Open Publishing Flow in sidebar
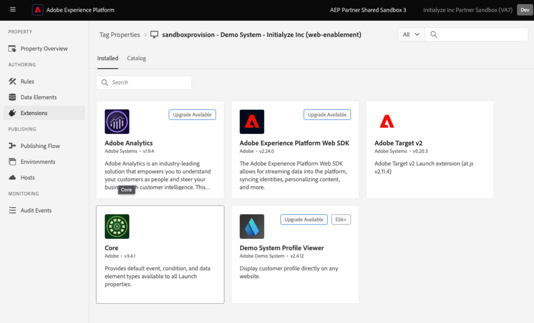The image size is (534, 323). tap(44, 146)
